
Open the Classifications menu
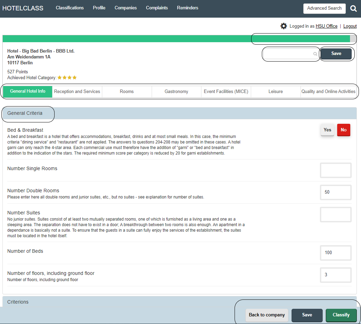click(x=70, y=8)
